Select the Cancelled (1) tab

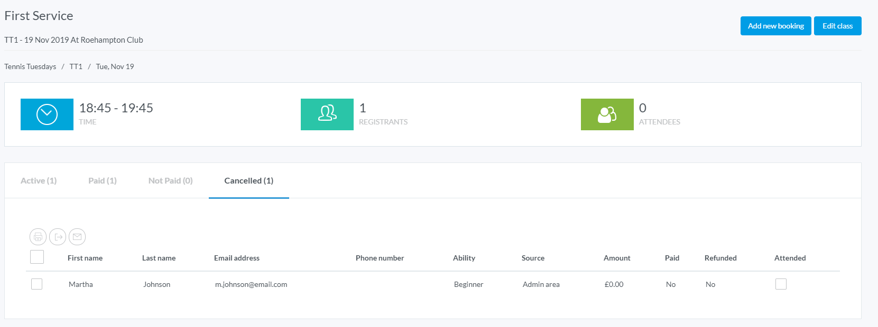pyautogui.click(x=248, y=181)
